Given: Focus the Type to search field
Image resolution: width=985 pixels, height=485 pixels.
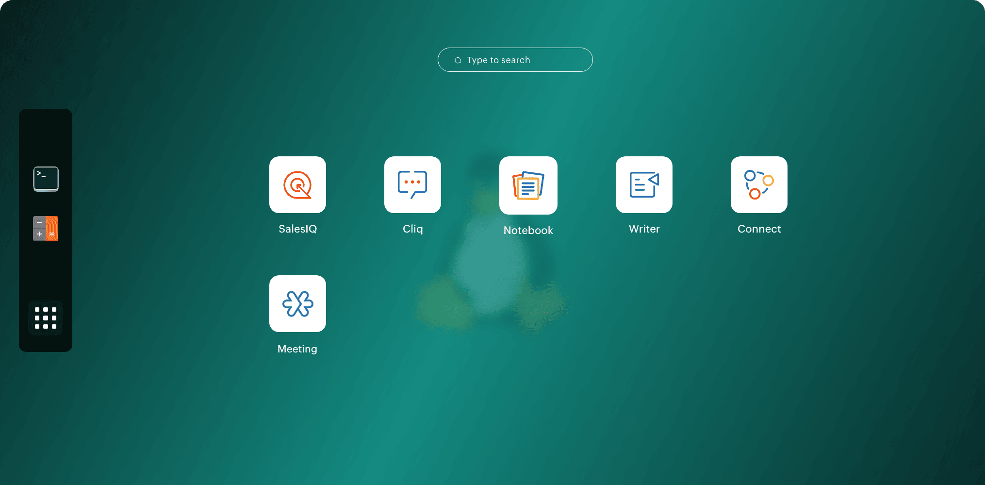Looking at the screenshot, I should pyautogui.click(x=524, y=60).
